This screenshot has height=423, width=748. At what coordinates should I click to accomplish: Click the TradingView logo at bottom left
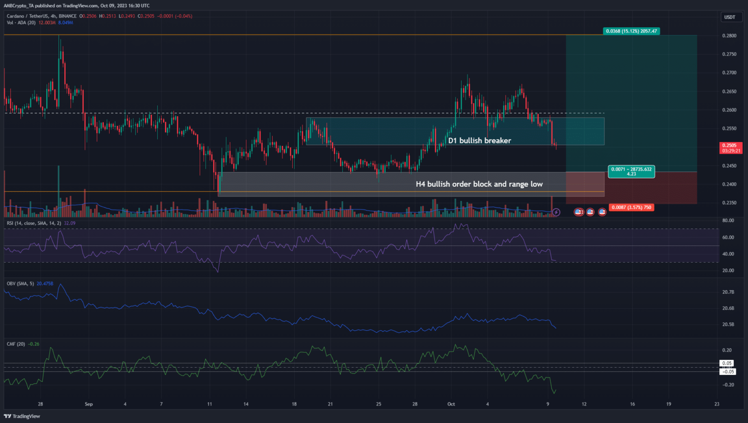tap(22, 416)
